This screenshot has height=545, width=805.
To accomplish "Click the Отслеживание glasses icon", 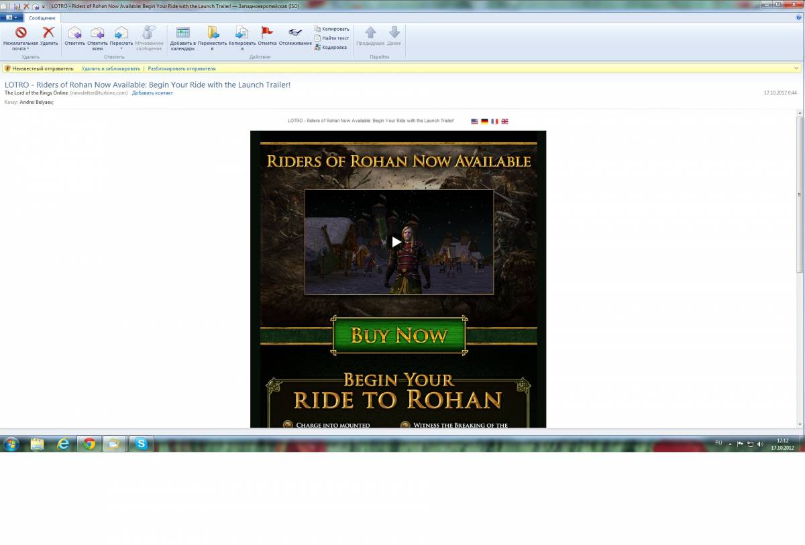I will pos(295,32).
